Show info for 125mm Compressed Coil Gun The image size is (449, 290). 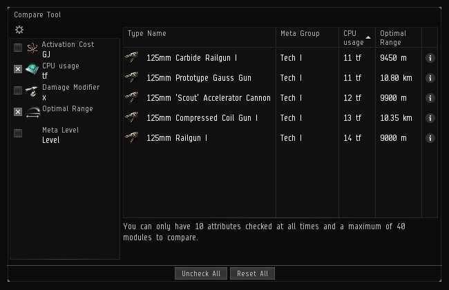[x=430, y=118]
